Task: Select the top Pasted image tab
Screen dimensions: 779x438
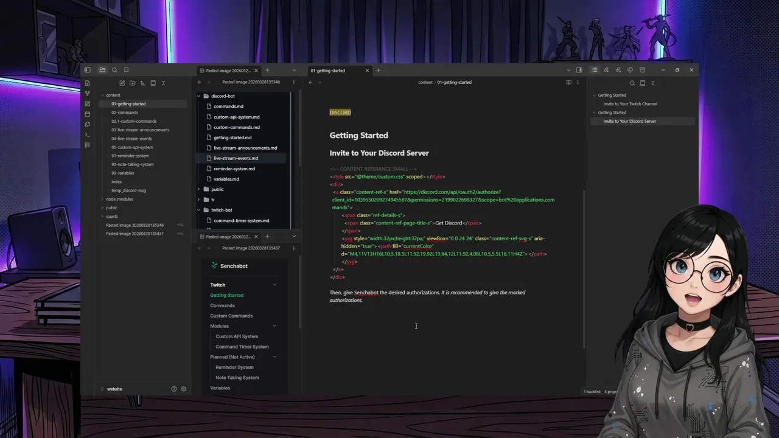Action: [x=228, y=71]
